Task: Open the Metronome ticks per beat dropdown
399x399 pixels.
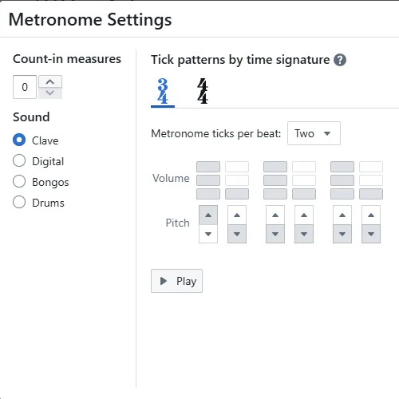Action: (x=314, y=133)
